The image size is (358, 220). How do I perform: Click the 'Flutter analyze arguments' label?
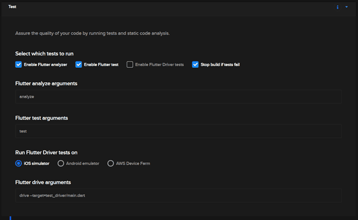click(46, 83)
